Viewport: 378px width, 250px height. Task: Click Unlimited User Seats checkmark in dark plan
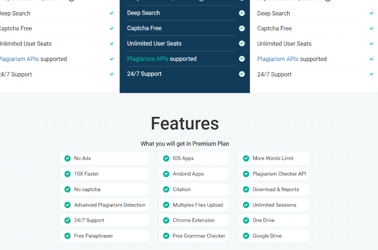coord(242,43)
